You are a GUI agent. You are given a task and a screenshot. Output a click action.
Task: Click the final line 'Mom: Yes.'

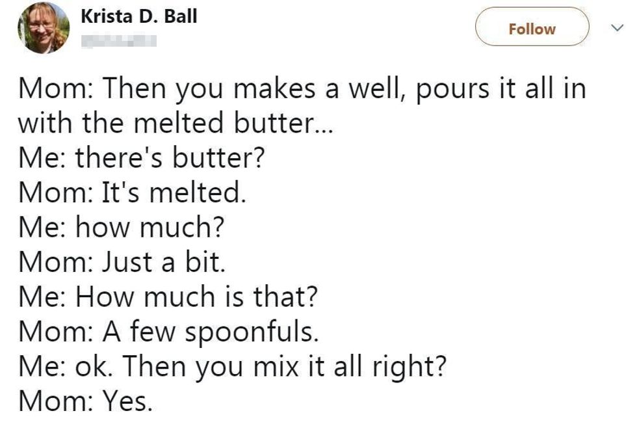coord(86,402)
